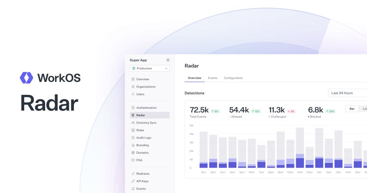Open the Domains sidebar label
This screenshot has width=367, height=193.
point(142,153)
